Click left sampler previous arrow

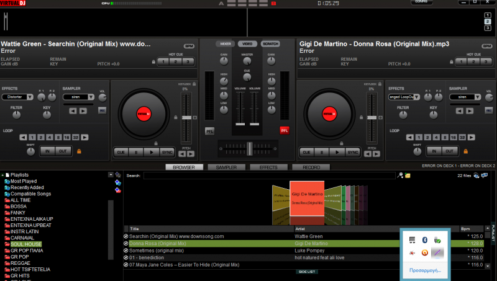pos(73,111)
